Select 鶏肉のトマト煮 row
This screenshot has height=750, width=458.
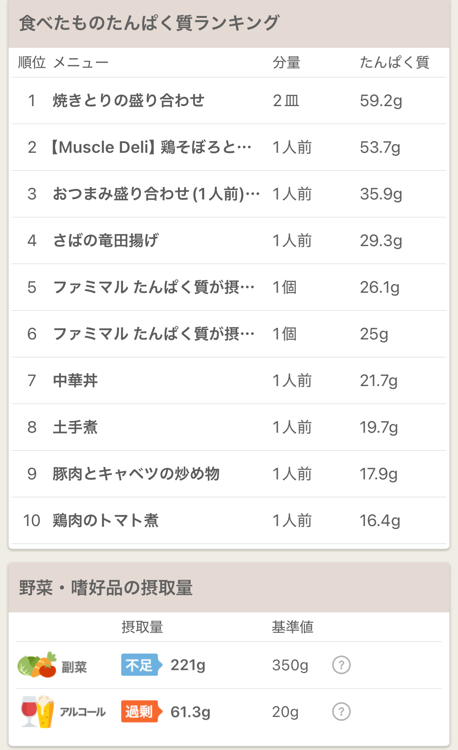click(229, 521)
